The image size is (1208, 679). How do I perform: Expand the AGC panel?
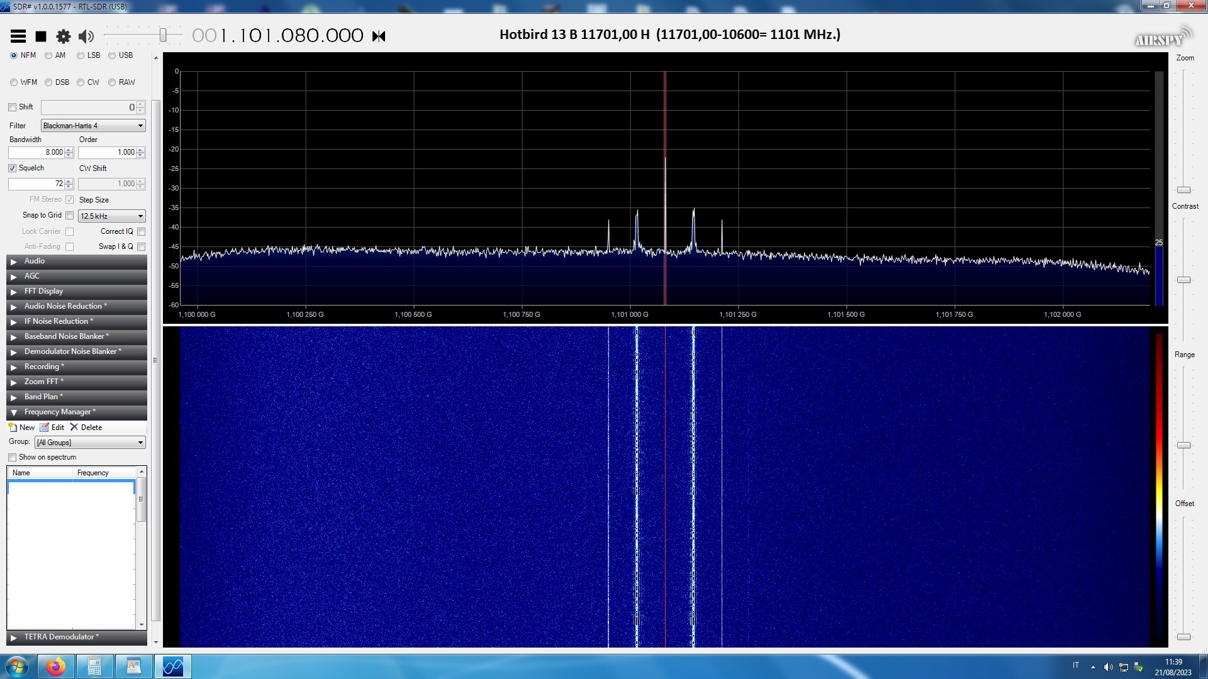pos(77,277)
